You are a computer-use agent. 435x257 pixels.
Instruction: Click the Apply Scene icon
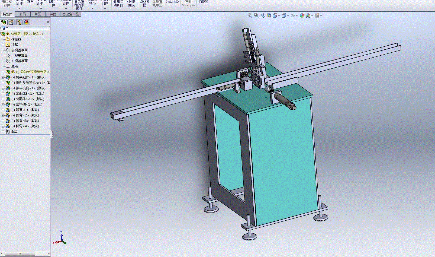tap(308, 15)
